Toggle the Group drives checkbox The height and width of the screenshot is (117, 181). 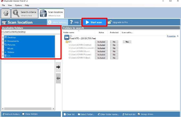[x=139, y=114]
